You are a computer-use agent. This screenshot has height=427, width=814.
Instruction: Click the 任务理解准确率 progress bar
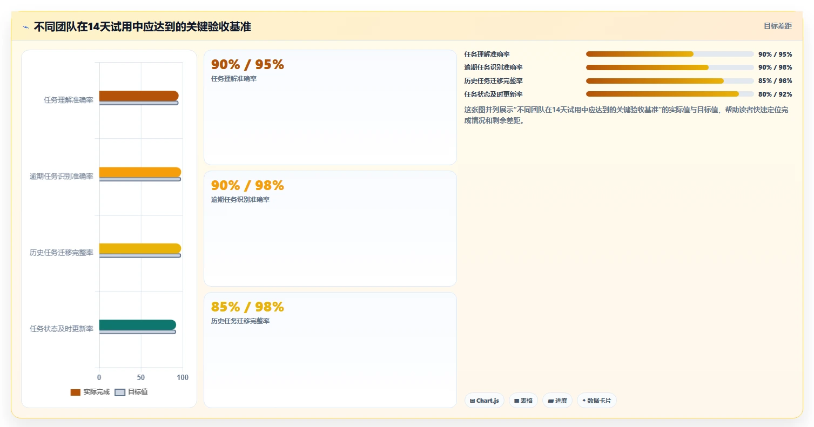[670, 54]
